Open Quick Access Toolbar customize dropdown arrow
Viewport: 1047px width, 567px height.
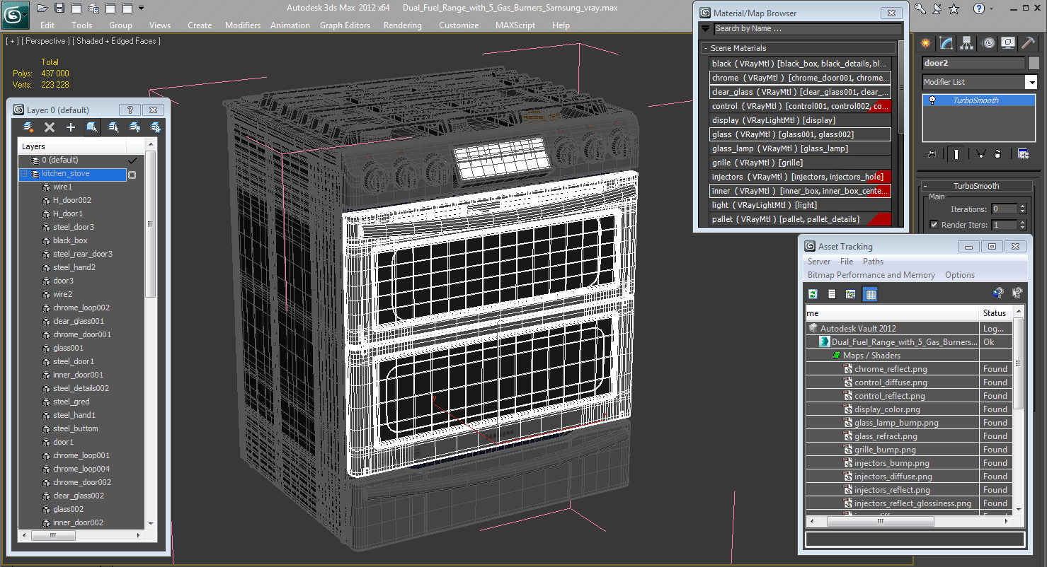142,8
